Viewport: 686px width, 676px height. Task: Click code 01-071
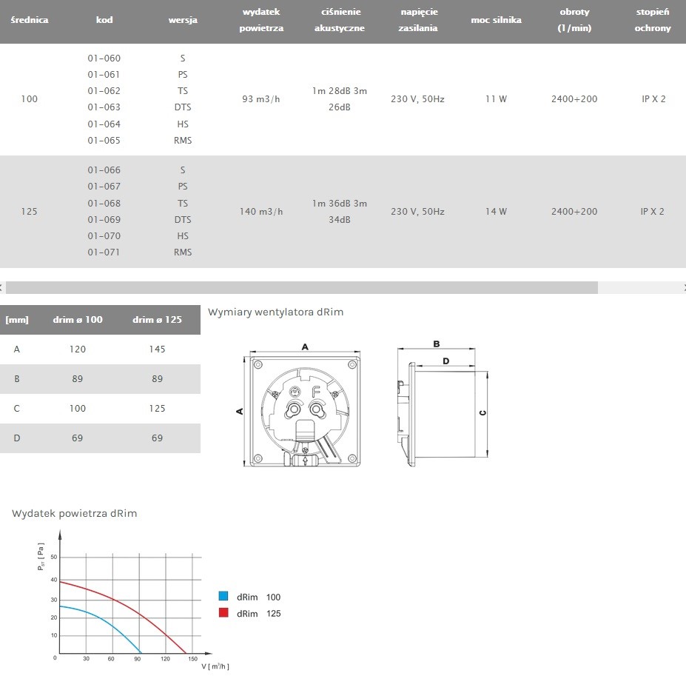(x=104, y=252)
